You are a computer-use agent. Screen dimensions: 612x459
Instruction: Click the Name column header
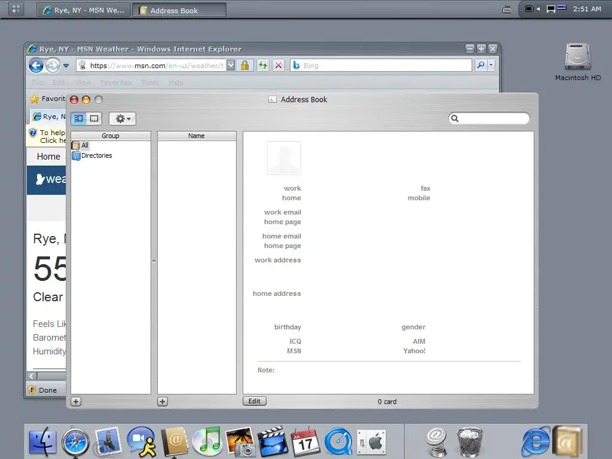coord(197,136)
